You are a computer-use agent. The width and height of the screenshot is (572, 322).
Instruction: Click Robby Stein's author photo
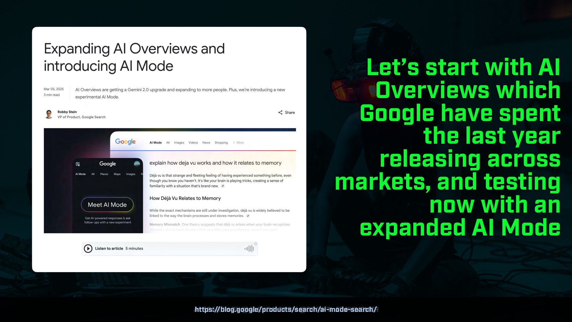49,114
